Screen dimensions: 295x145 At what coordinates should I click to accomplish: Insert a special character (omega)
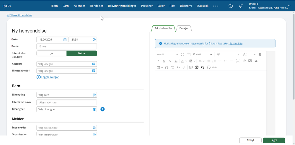point(167,67)
